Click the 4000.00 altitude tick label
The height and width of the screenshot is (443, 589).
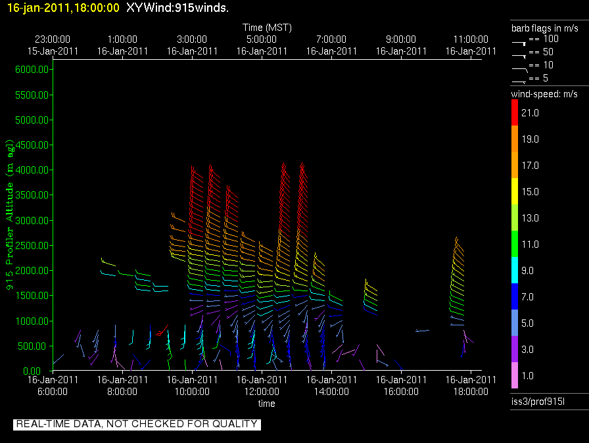pos(33,170)
